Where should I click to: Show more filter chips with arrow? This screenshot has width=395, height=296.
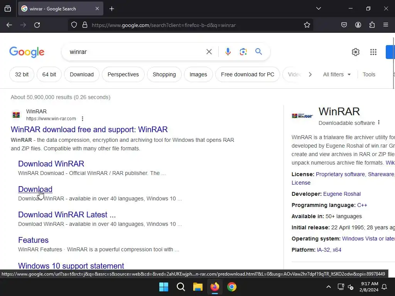point(310,74)
